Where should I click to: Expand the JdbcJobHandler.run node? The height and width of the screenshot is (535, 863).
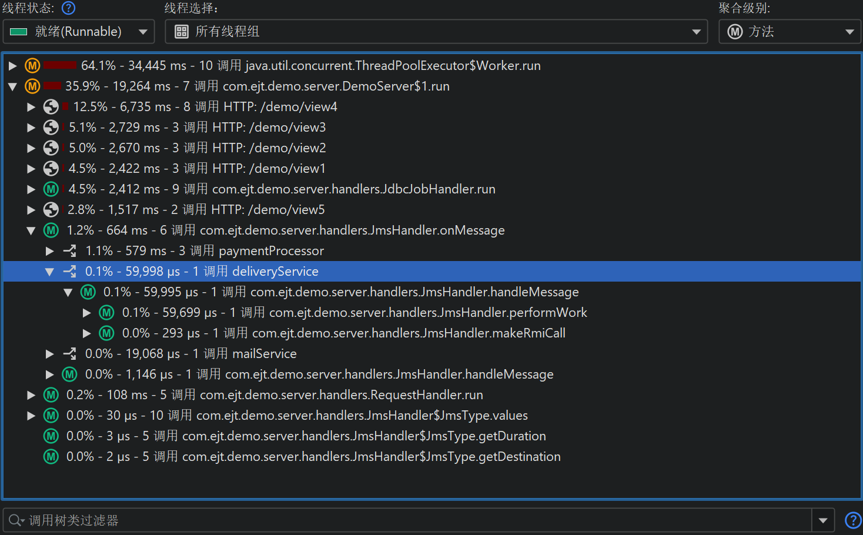31,189
